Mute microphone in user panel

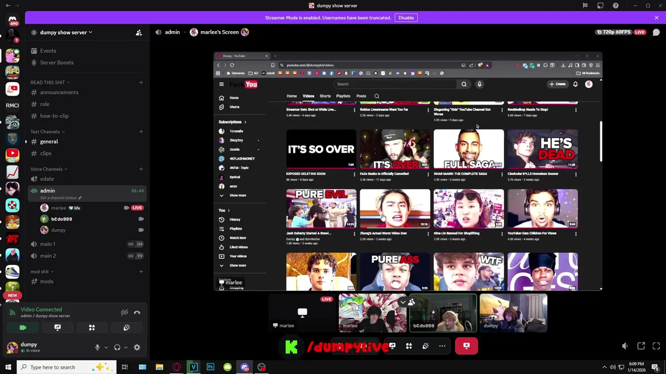[x=97, y=348]
